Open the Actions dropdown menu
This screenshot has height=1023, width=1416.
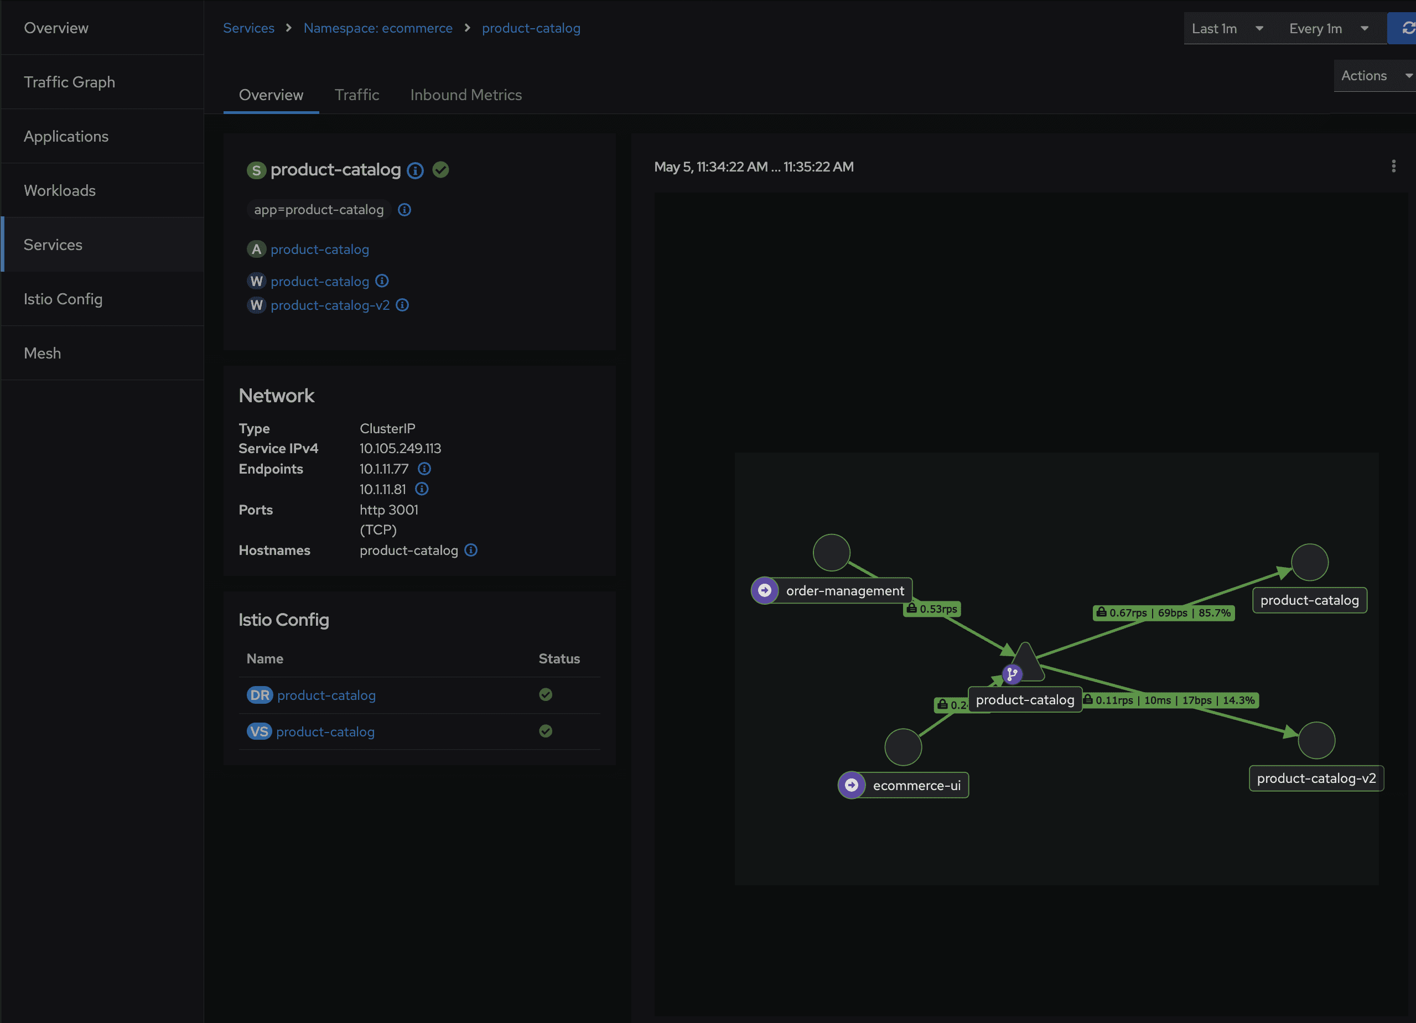[1375, 76]
